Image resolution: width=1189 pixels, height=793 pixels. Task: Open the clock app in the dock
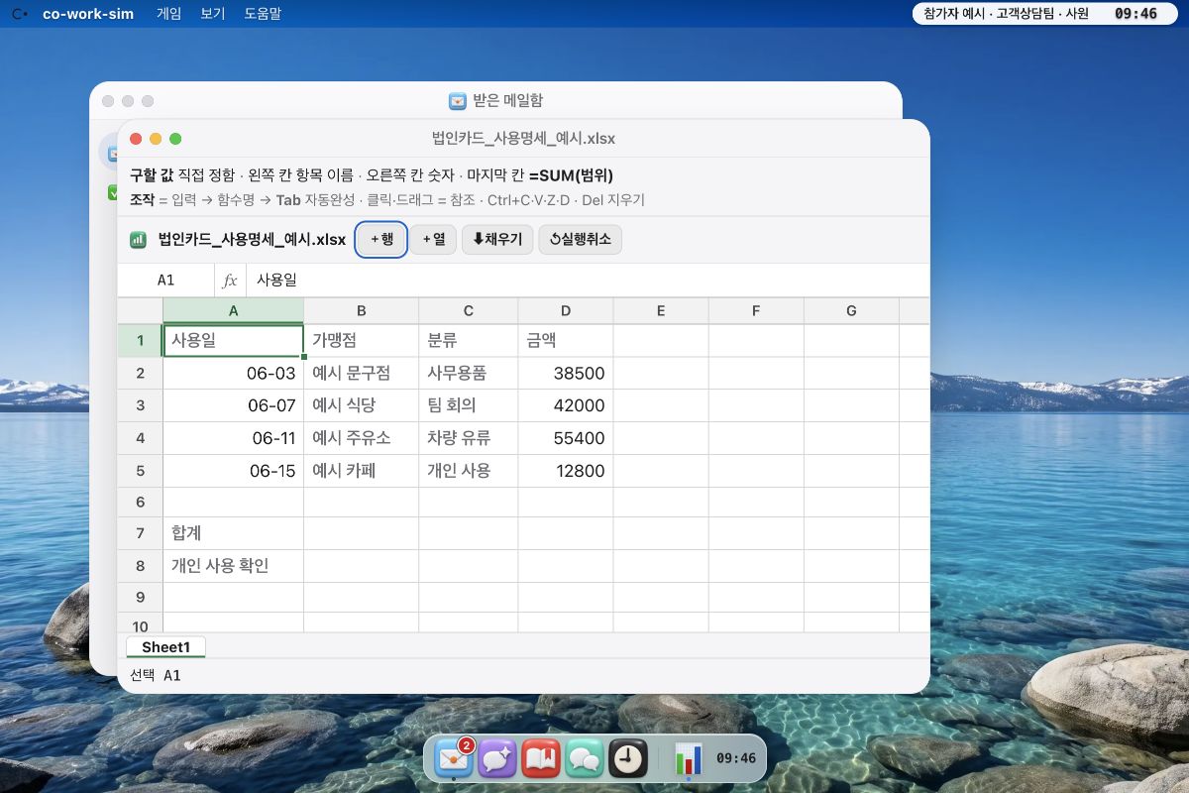point(628,759)
